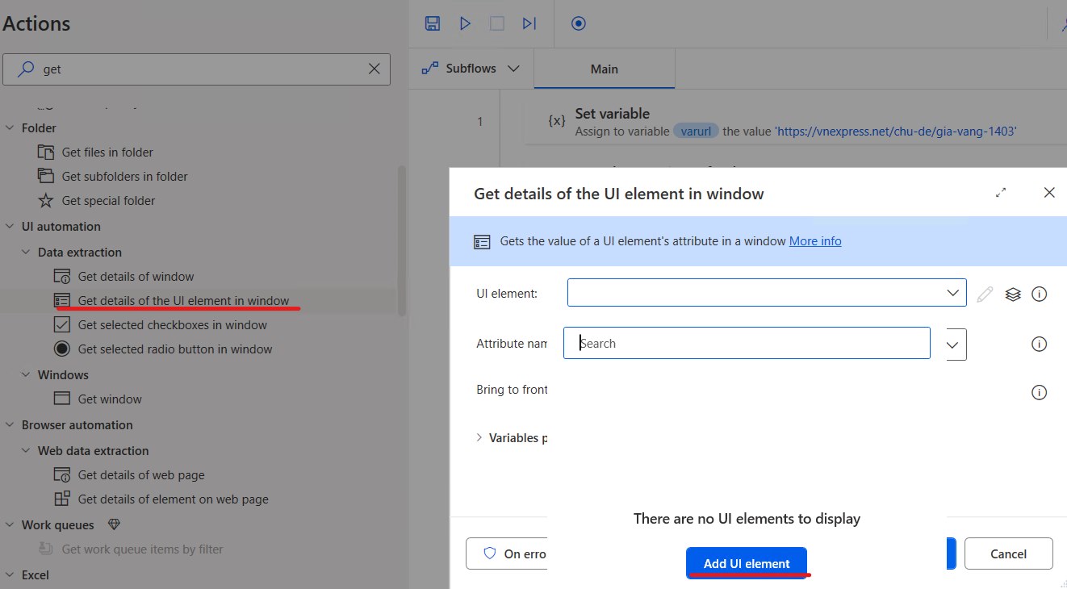
Task: Select Get details of the UI element in window
Action: point(183,300)
